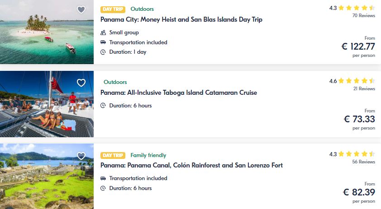Screen dimensions: 381x209
Task: Click clock icon on Panama Canal listing
Action: (x=103, y=188)
